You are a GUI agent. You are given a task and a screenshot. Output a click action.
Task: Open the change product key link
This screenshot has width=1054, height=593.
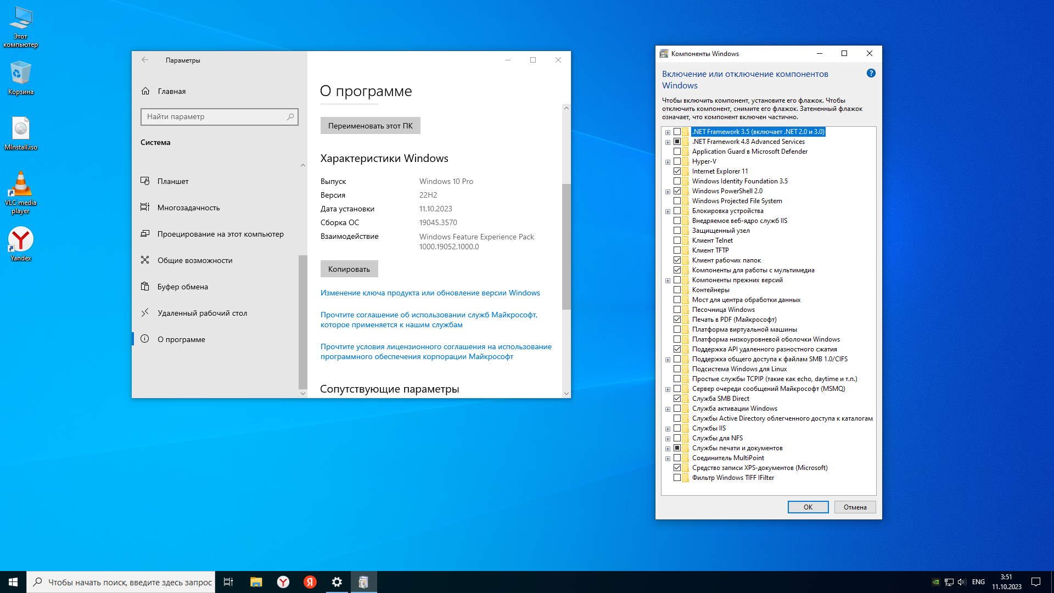point(430,293)
